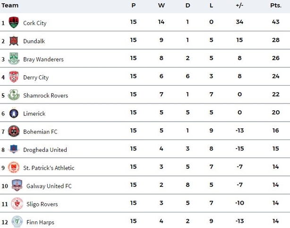The width and height of the screenshot is (290, 228).
Task: Click the Finn Harps club badge
Action: click(17, 221)
